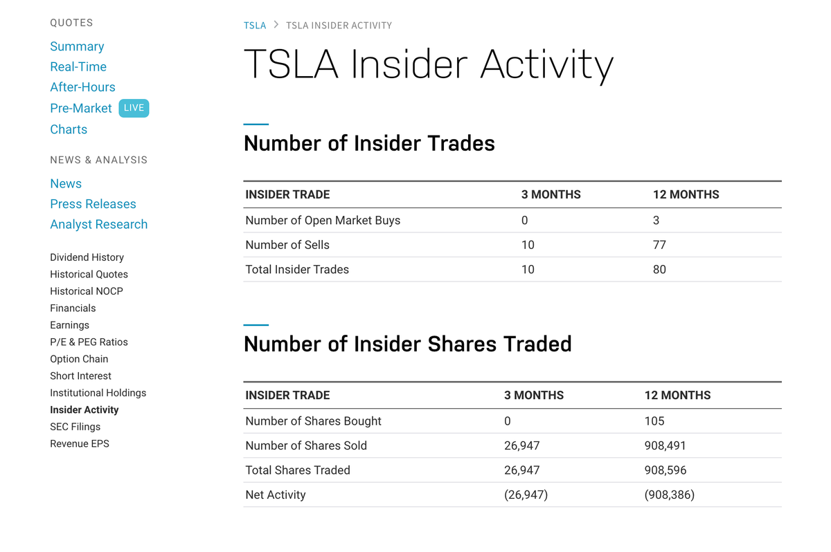Select News under News & Analysis
This screenshot has height=552, width=831.
click(66, 183)
